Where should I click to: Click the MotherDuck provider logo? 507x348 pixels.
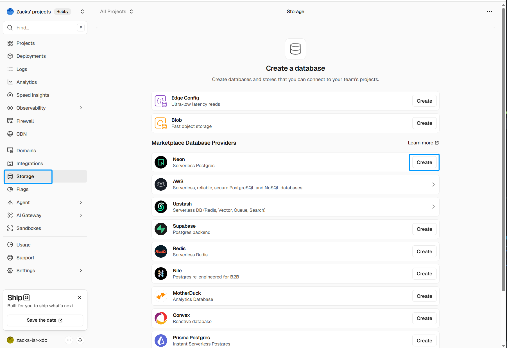coord(161,296)
